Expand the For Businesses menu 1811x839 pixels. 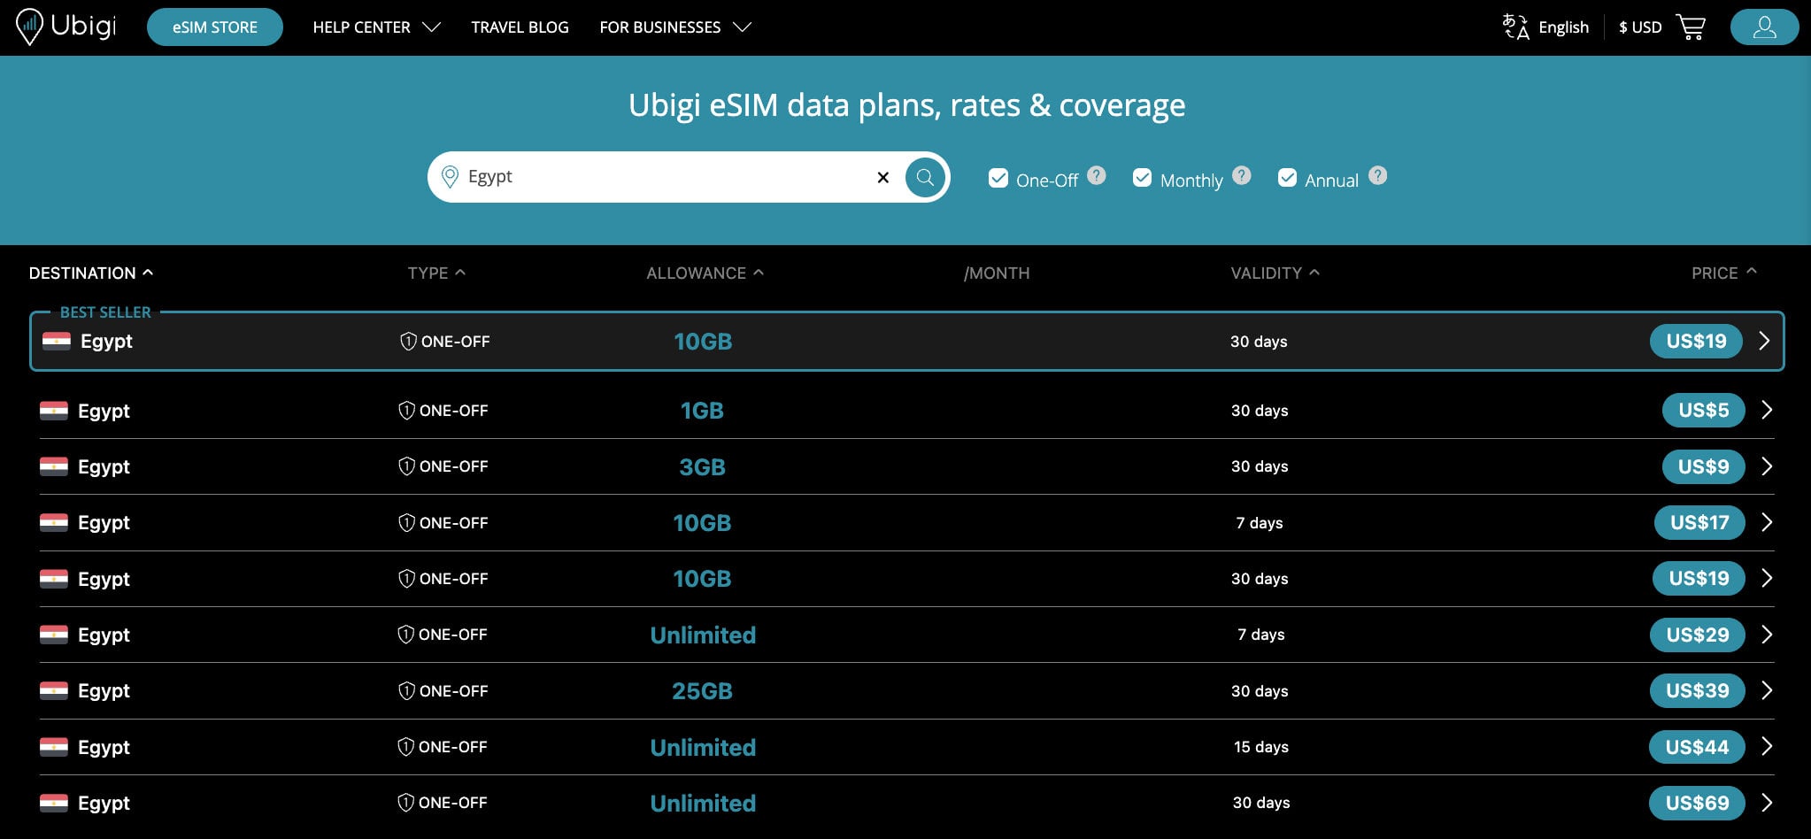tap(675, 27)
